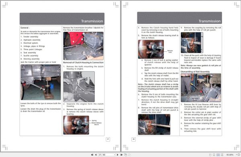
Task: Click page number 38 box at the page bottom
Action: [x=134, y=139]
